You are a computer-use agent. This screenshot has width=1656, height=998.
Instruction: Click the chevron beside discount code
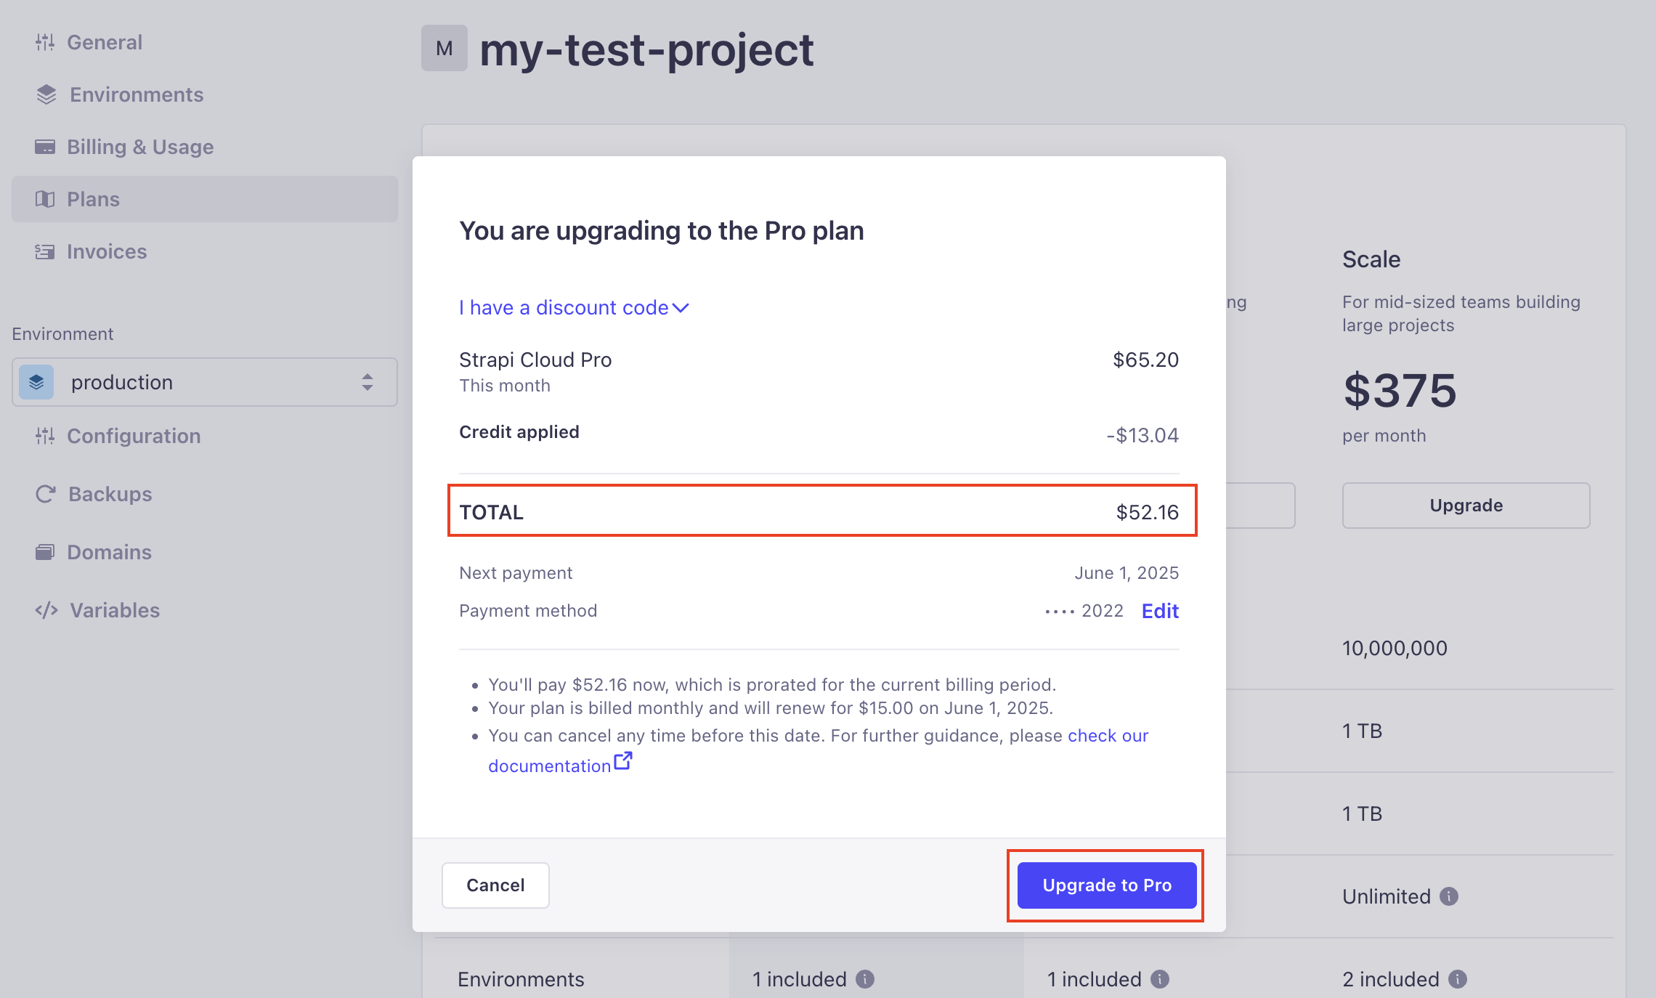click(681, 308)
